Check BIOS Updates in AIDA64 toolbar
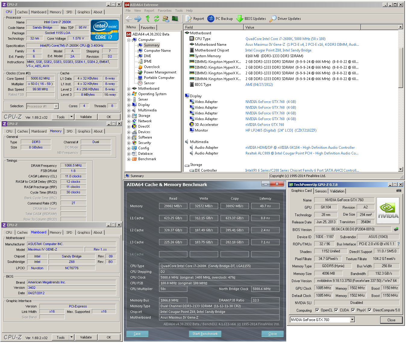 [251, 19]
